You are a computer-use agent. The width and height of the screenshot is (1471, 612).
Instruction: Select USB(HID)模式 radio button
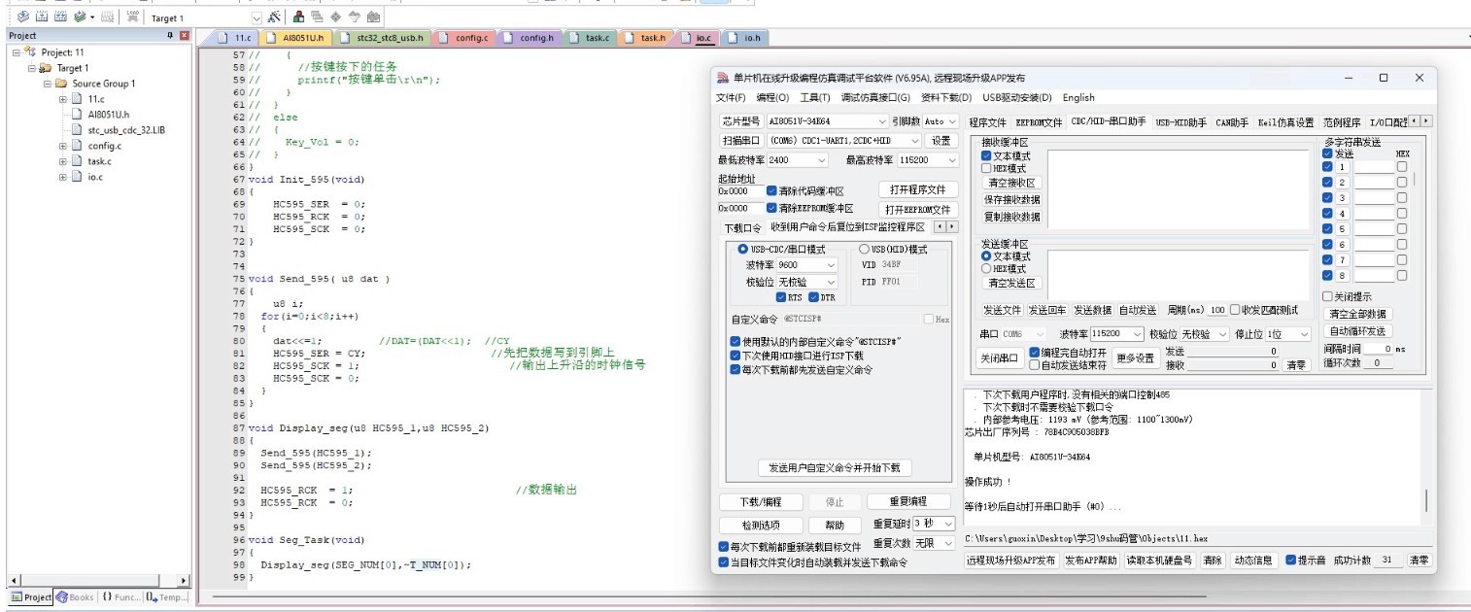(864, 250)
